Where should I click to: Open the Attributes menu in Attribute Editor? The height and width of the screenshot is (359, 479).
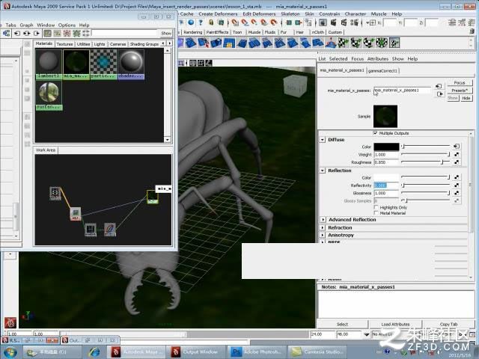click(377, 58)
